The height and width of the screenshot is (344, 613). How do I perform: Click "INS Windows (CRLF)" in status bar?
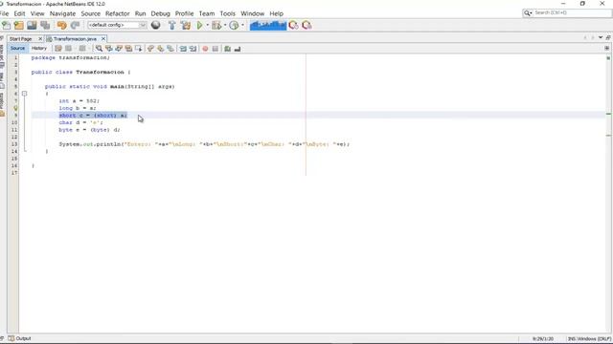589,339
